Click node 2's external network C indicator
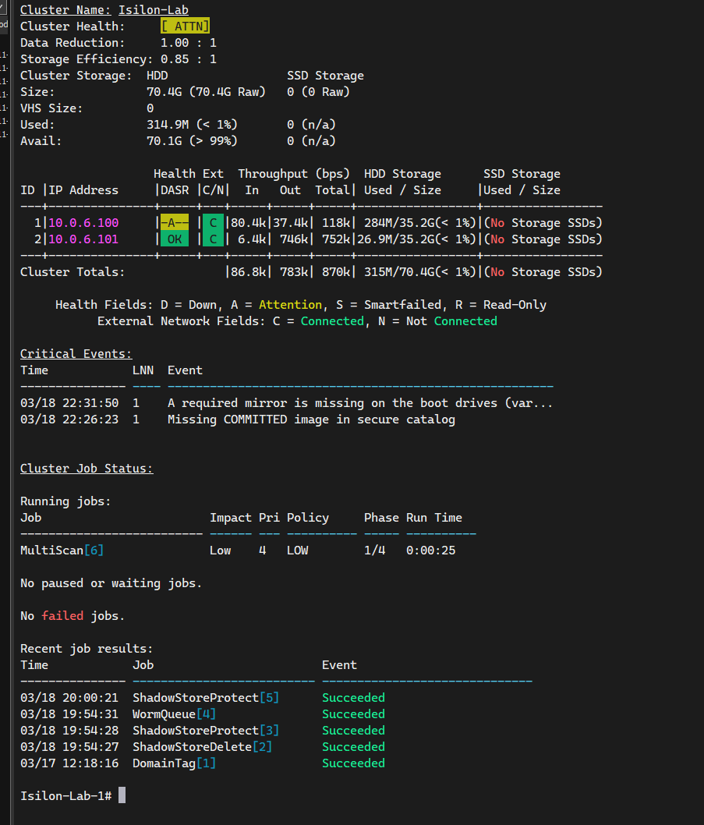Image resolution: width=704 pixels, height=825 pixels. 211,239
